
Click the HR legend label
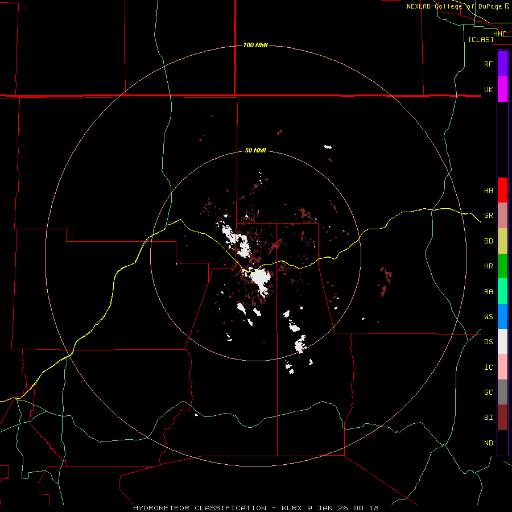click(x=488, y=266)
